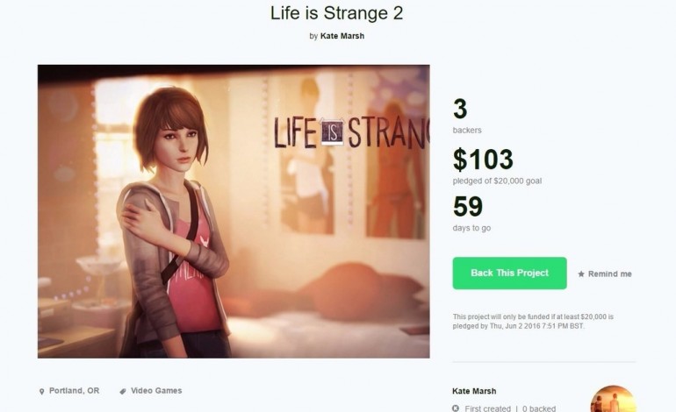This screenshot has height=412, width=676.
Task: Select the Remind me text link
Action: pyautogui.click(x=609, y=274)
